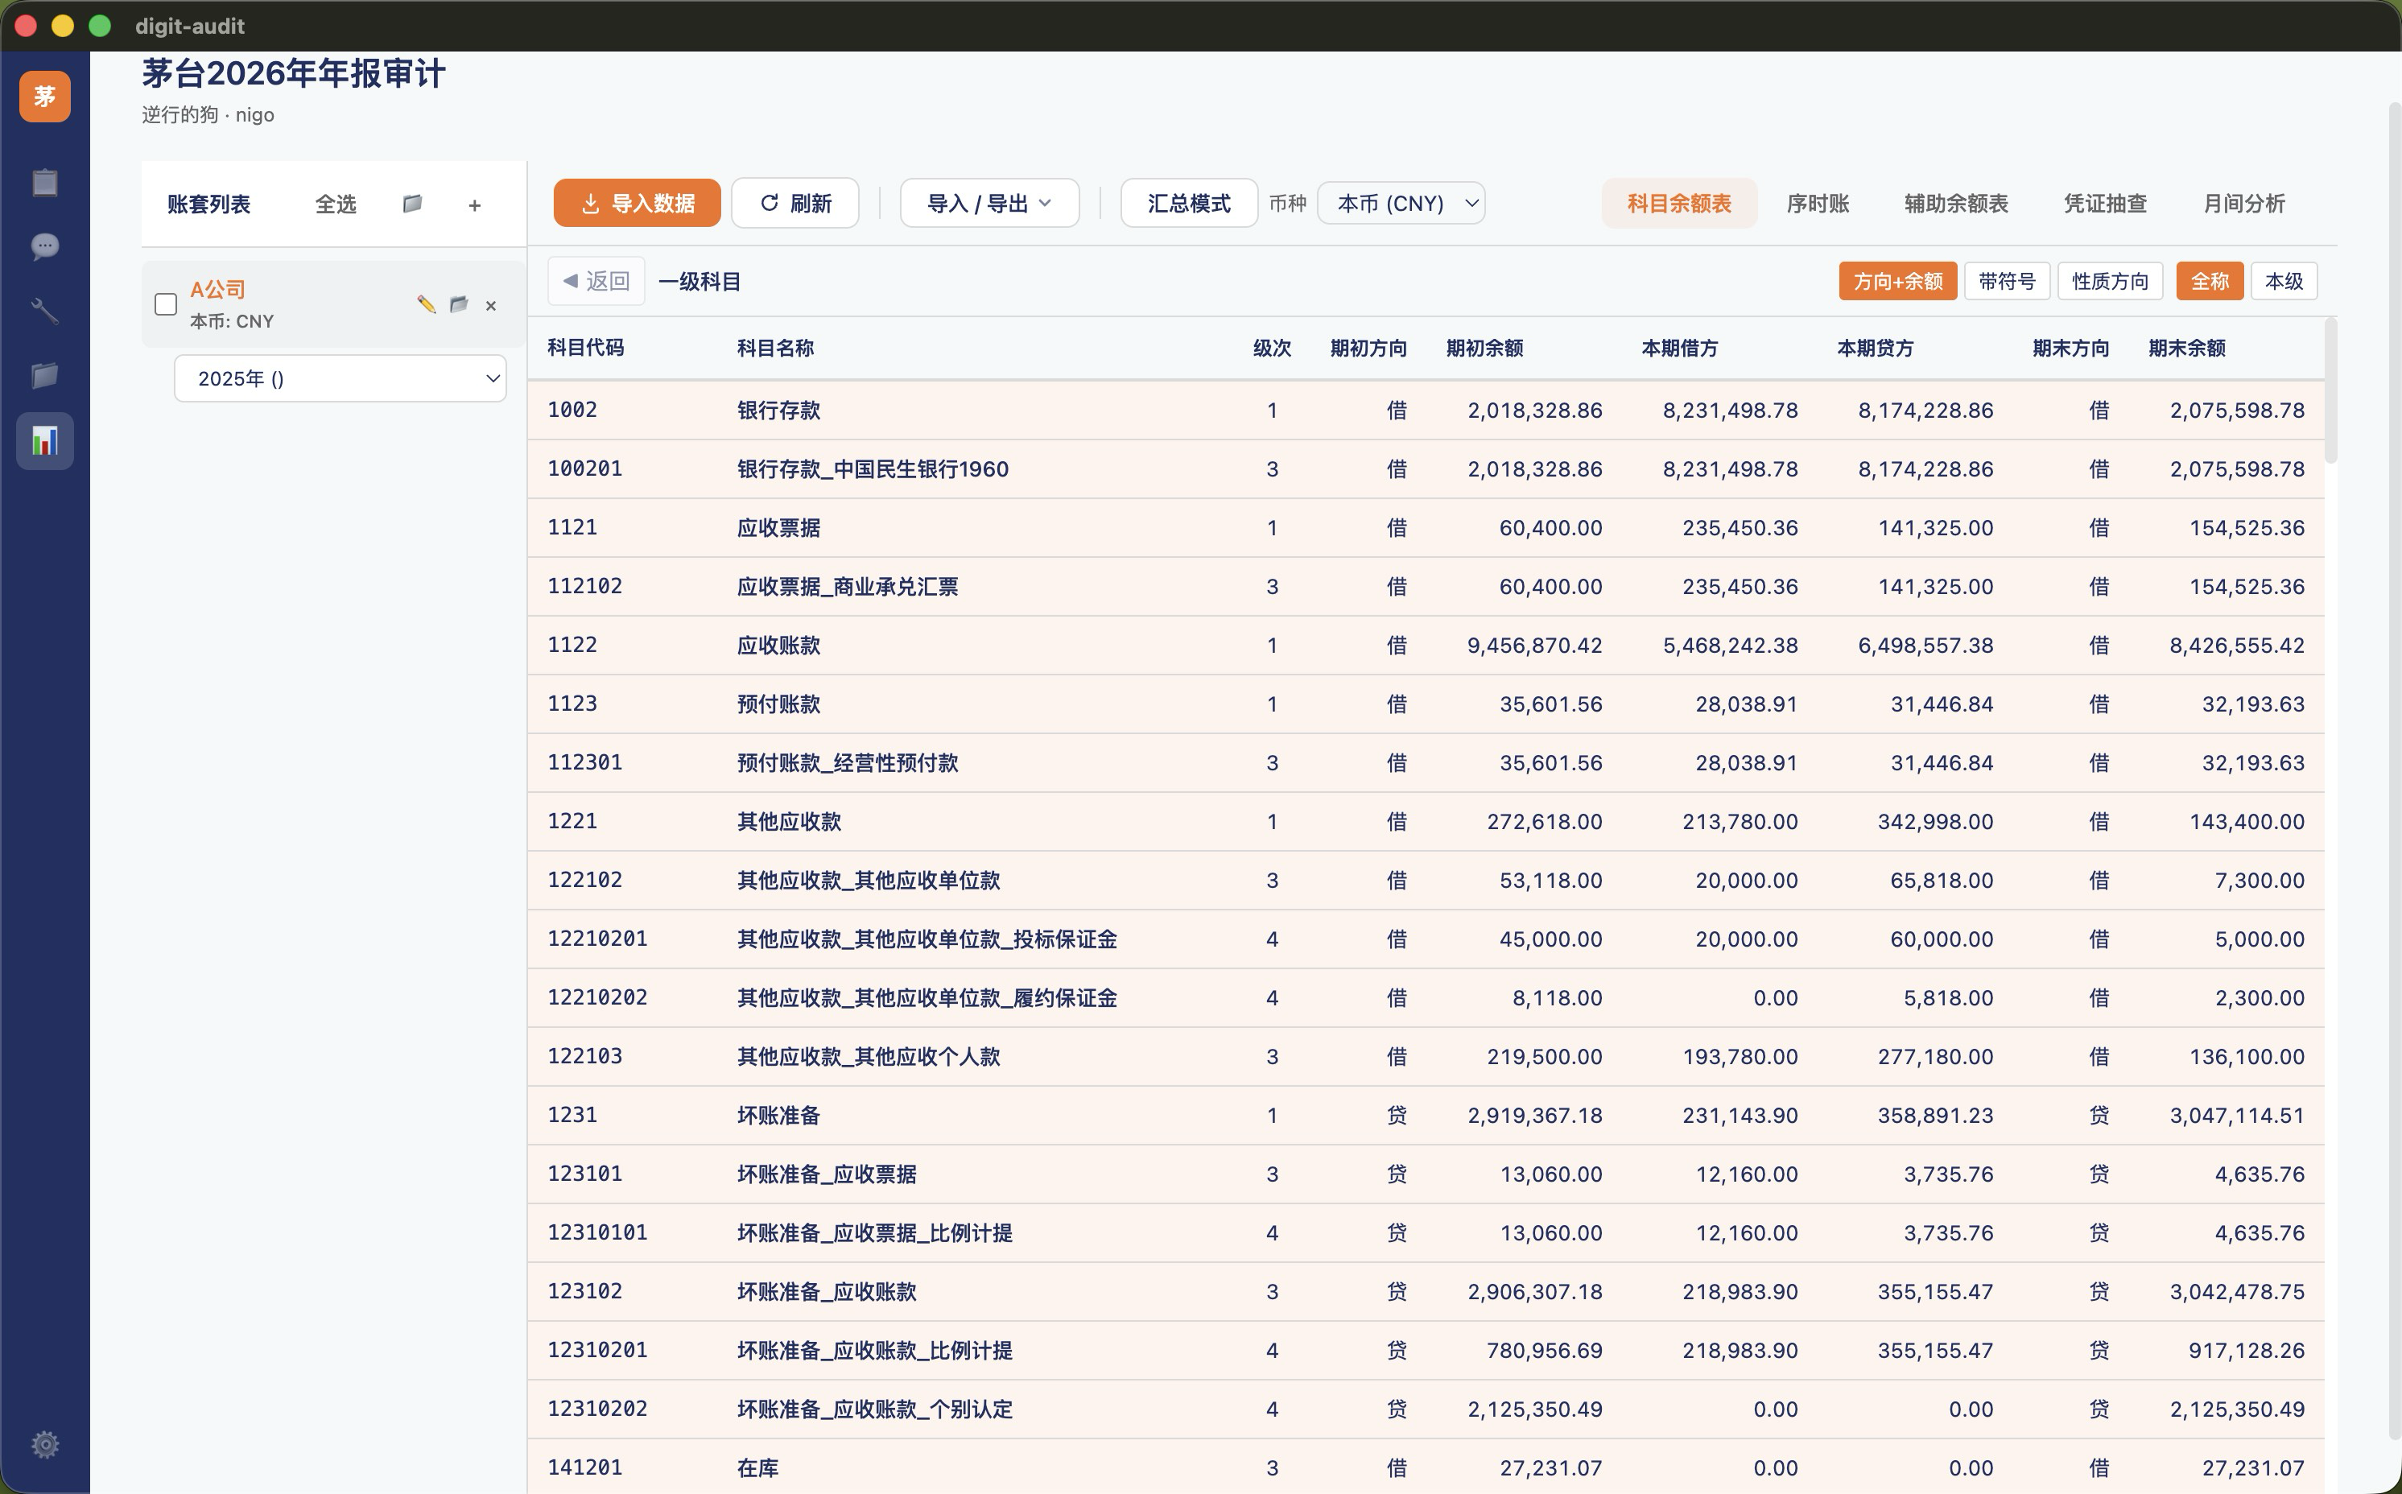Click 导入数据 button
Screen dimensions: 2402x1494
pos(636,204)
